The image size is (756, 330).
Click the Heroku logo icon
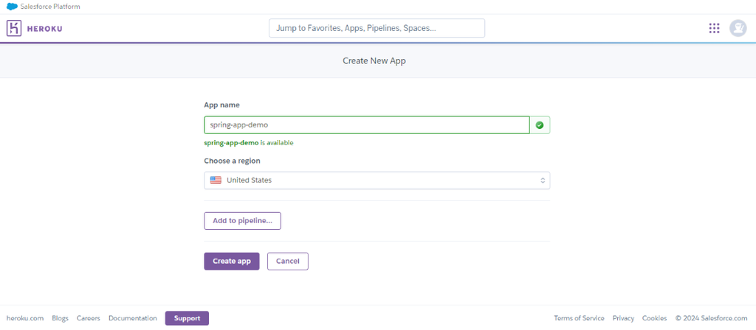[x=14, y=28]
